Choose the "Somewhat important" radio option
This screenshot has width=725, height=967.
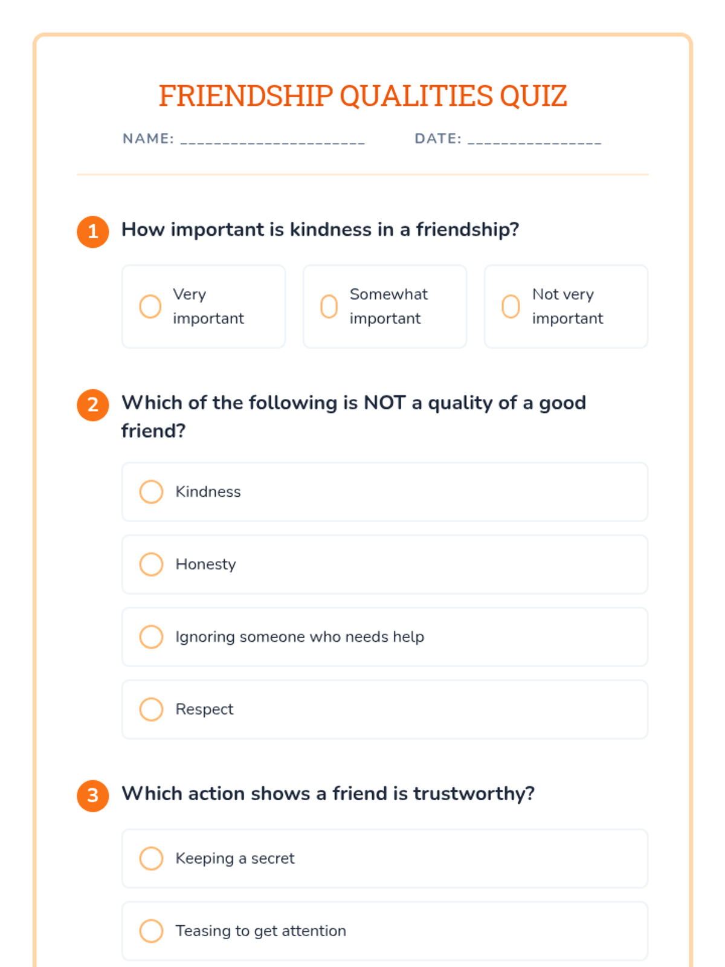tap(329, 306)
